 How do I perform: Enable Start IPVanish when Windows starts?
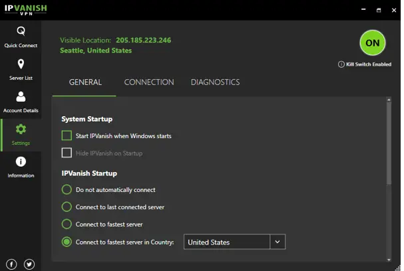point(67,135)
